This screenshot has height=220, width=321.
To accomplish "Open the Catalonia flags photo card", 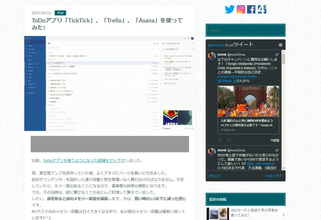I will 248,101.
